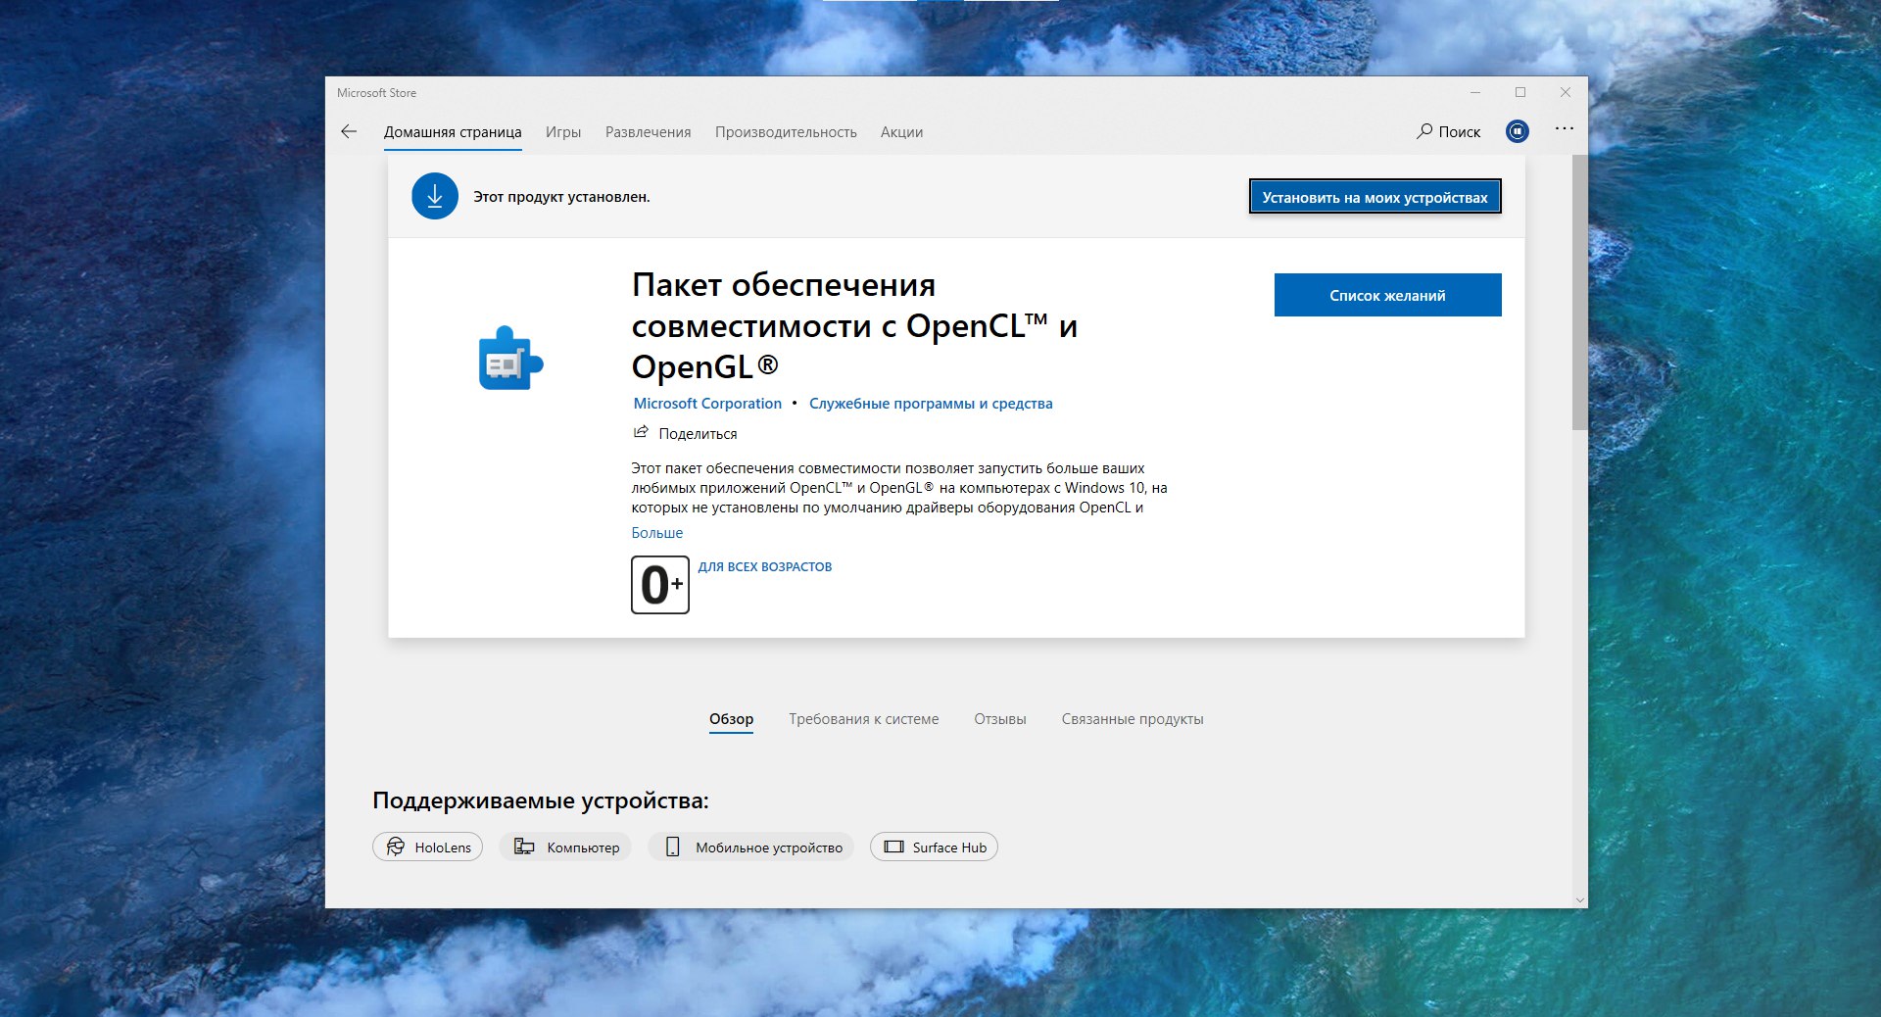Click the Поиск search label

(x=1459, y=132)
